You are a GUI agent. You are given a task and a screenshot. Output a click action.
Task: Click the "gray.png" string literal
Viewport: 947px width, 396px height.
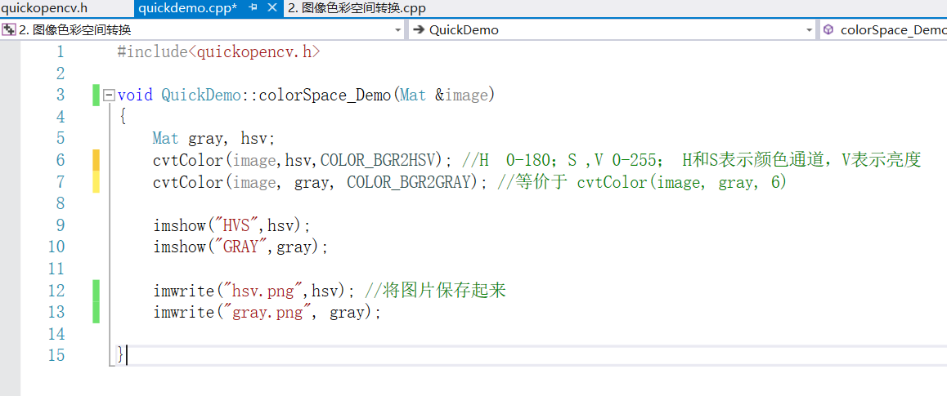click(267, 312)
